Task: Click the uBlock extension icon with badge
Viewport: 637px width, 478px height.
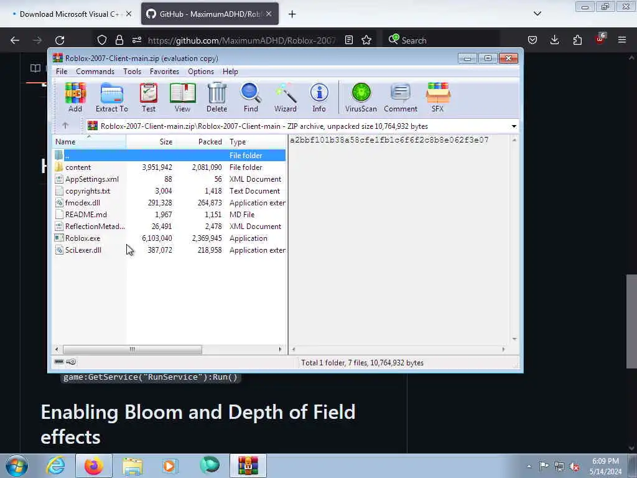Action: pos(600,39)
